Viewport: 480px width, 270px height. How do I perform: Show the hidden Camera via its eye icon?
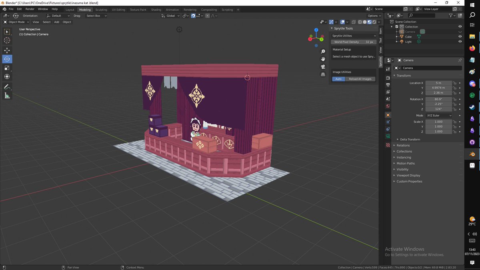460,32
